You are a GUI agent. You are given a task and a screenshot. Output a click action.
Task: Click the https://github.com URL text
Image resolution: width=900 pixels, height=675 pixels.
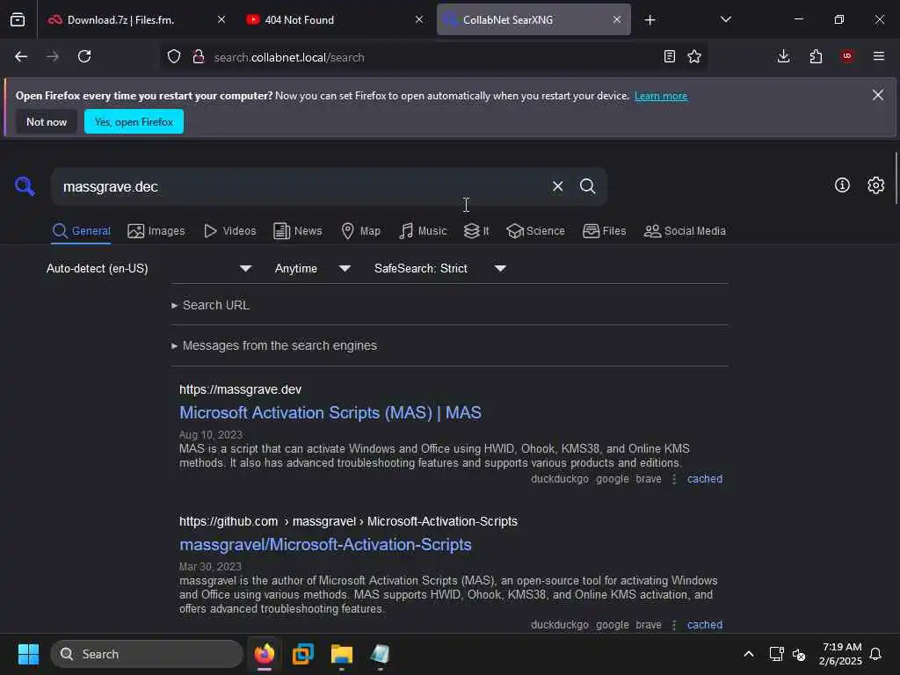(229, 521)
